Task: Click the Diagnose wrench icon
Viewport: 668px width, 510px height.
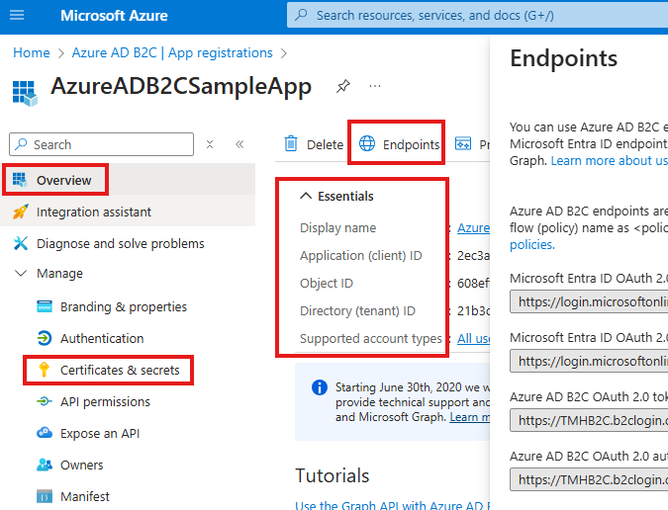Action: [x=21, y=243]
